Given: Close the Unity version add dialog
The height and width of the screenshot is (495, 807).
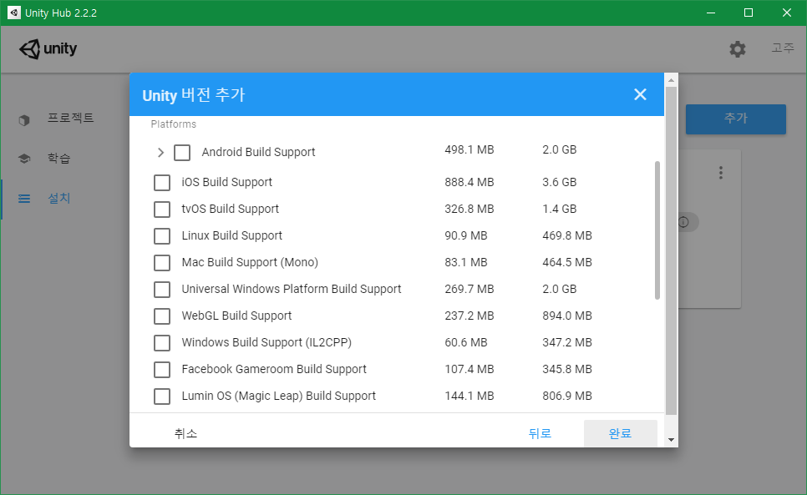Looking at the screenshot, I should coord(640,94).
